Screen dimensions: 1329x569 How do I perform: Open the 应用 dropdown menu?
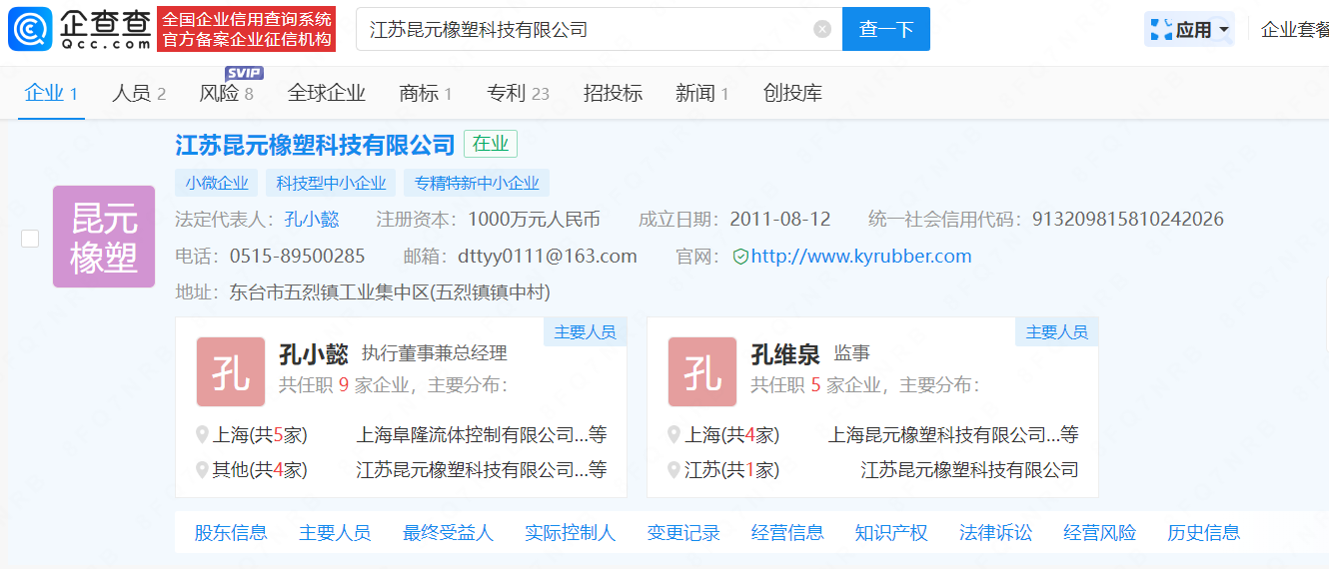point(1189,29)
